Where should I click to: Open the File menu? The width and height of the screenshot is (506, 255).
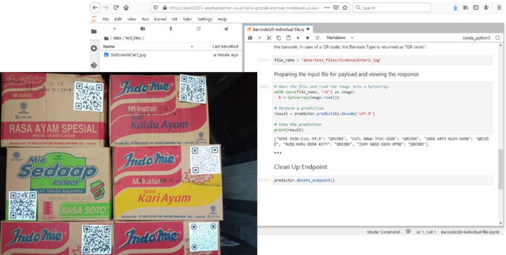[x=105, y=19]
